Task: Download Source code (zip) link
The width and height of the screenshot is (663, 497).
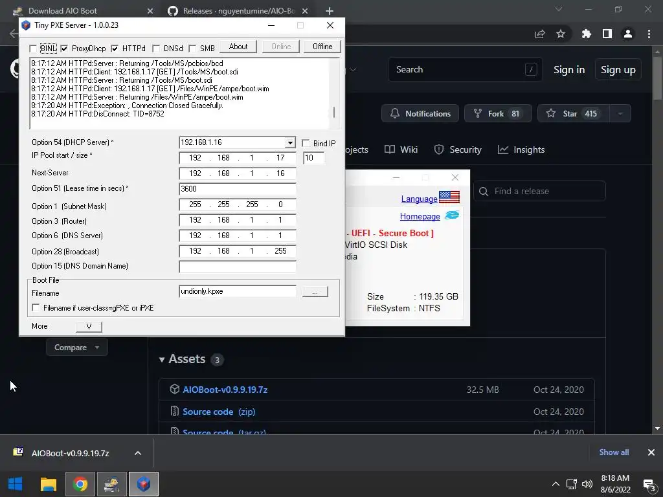Action: (219, 412)
